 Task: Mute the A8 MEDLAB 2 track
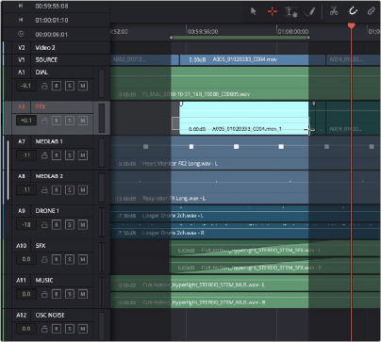[x=83, y=190]
